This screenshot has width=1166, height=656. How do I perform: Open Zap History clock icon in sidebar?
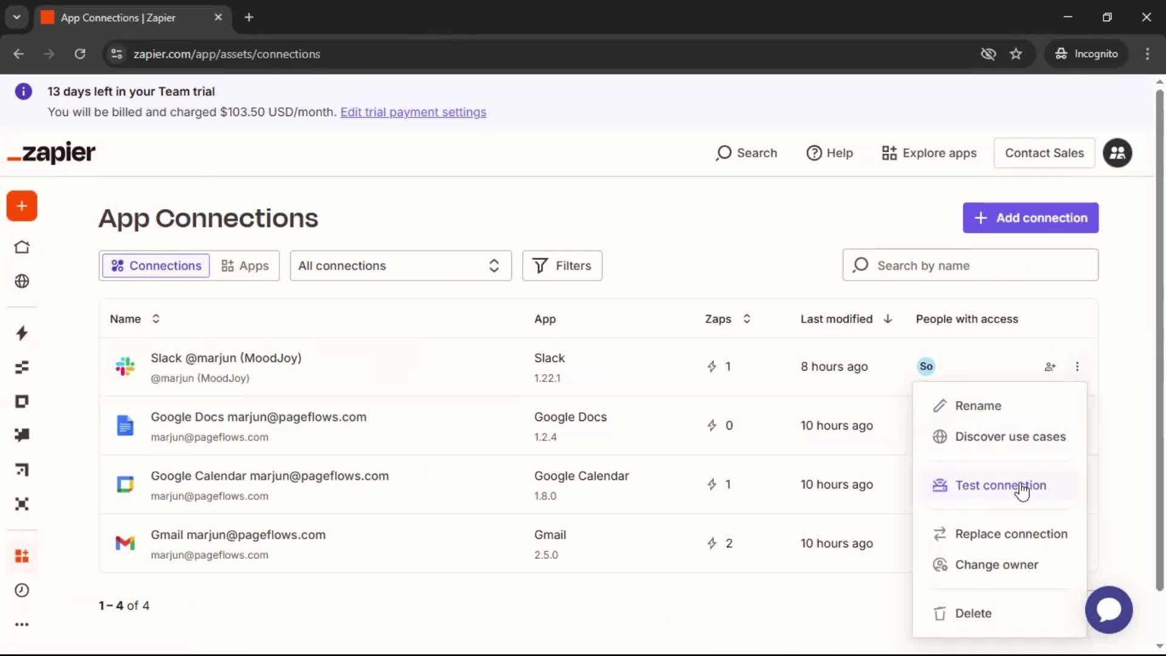tap(22, 590)
